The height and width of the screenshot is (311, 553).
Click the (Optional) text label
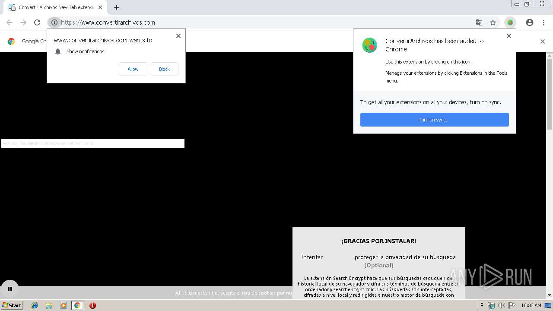[379, 265]
